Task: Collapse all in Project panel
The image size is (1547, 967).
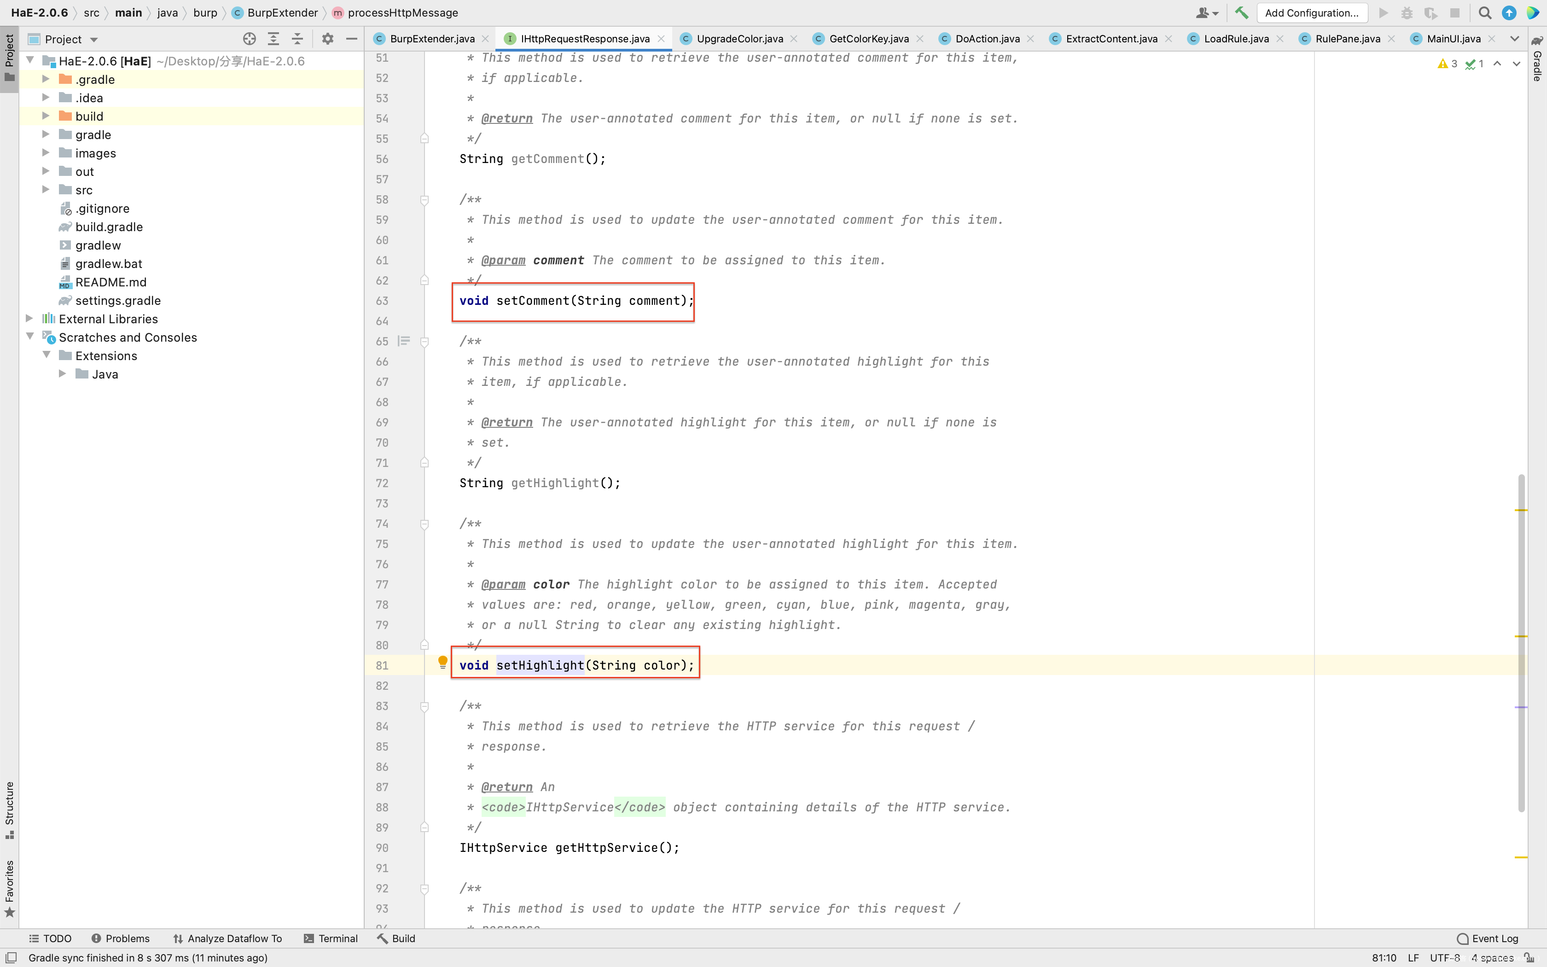Action: coord(297,39)
